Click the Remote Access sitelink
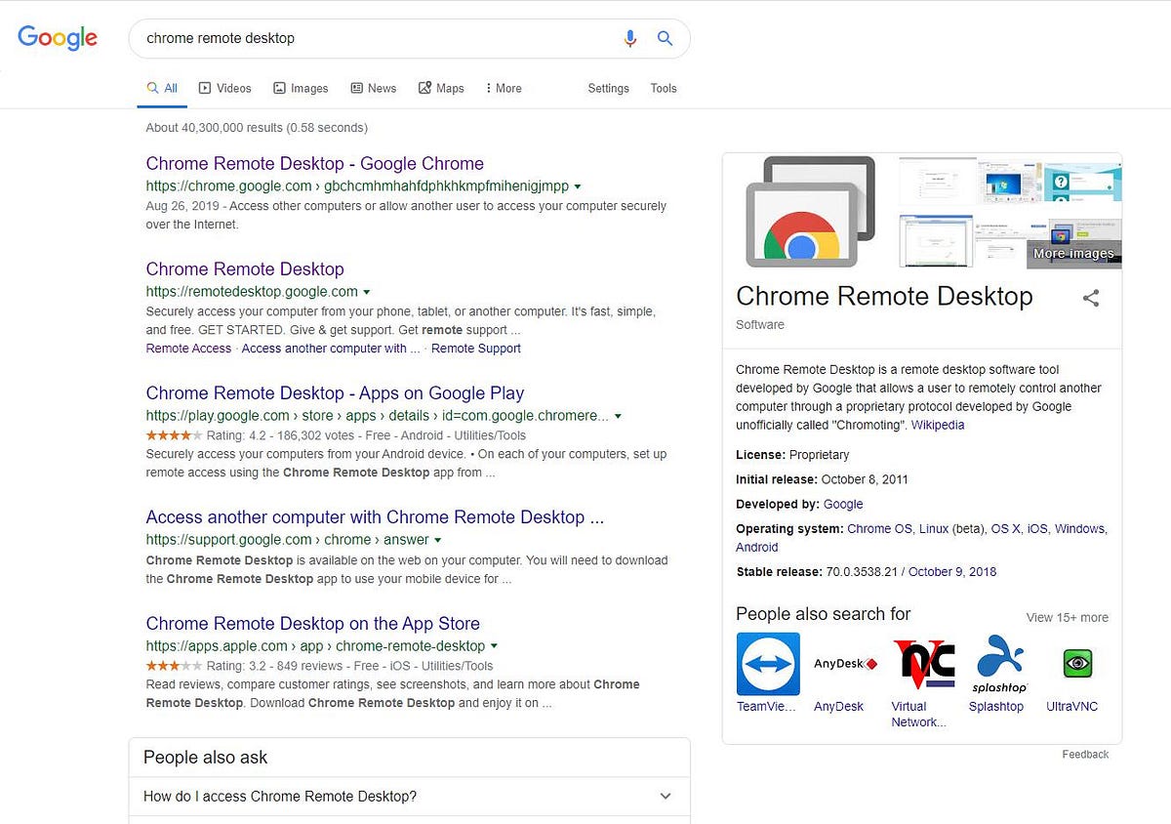 click(188, 349)
